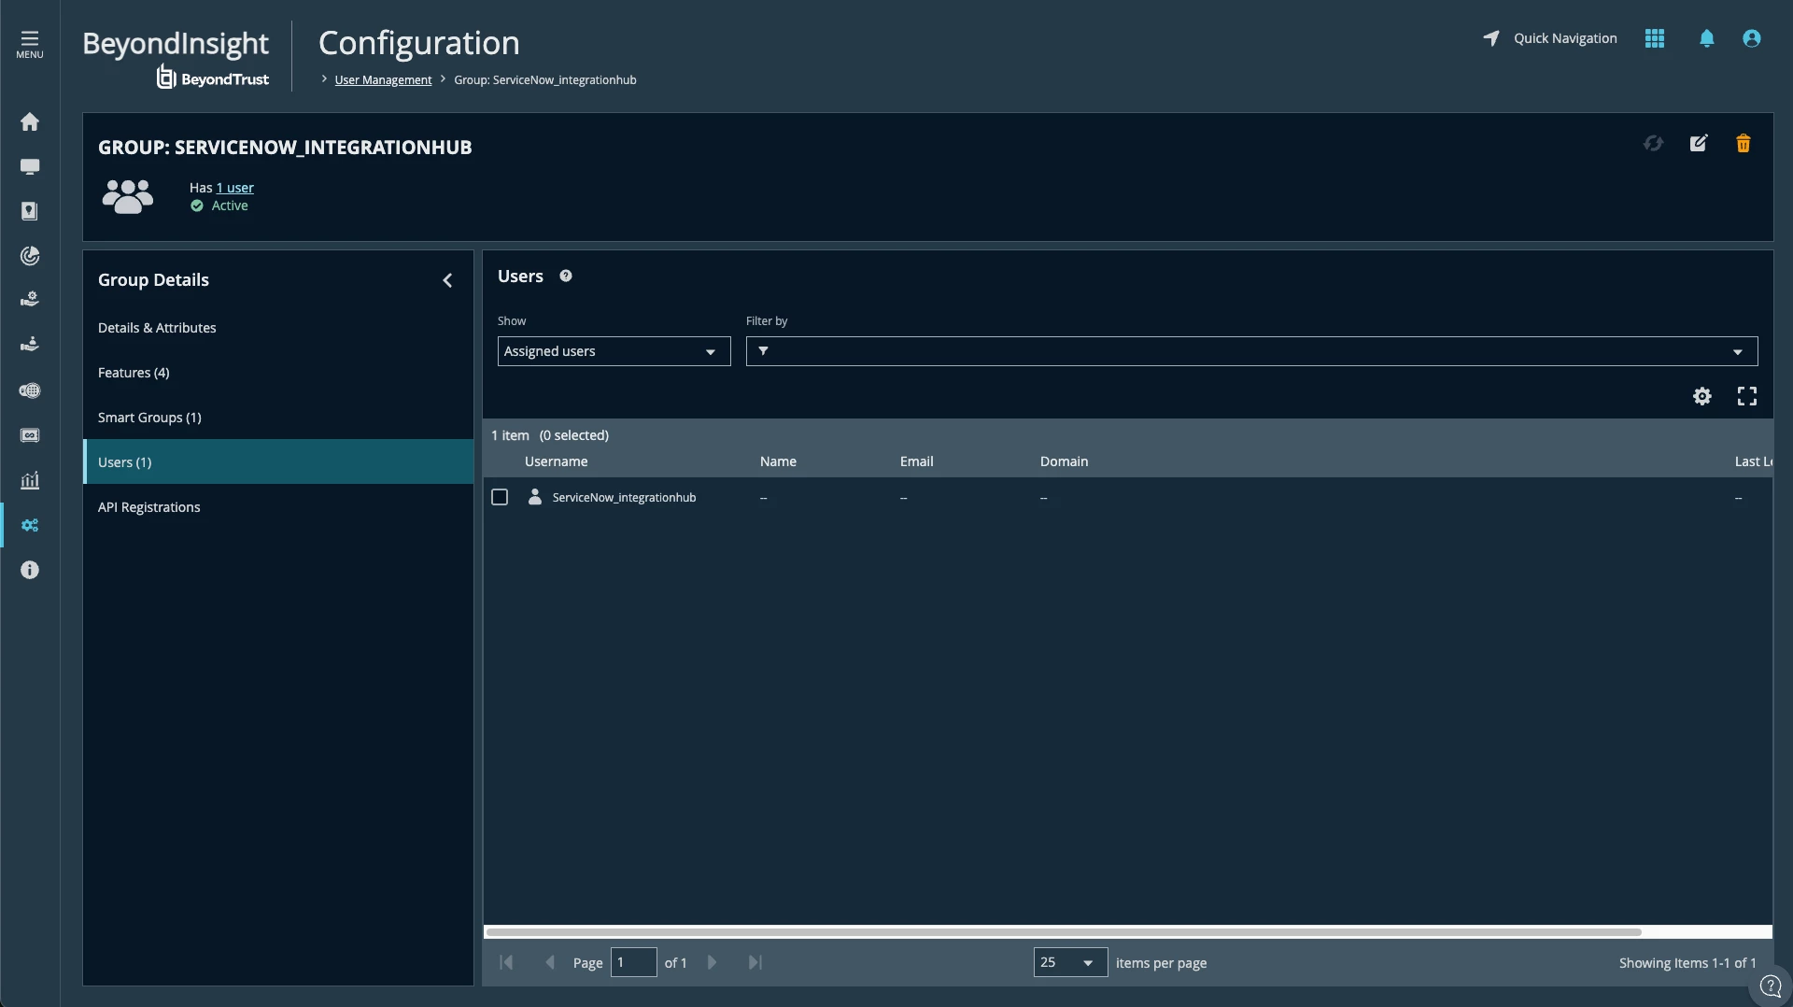Go to next page
This screenshot has width=1793, height=1007.
(712, 962)
